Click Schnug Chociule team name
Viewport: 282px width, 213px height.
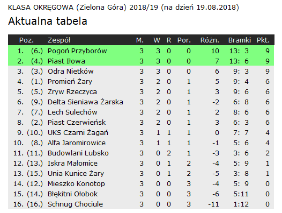[75, 204]
